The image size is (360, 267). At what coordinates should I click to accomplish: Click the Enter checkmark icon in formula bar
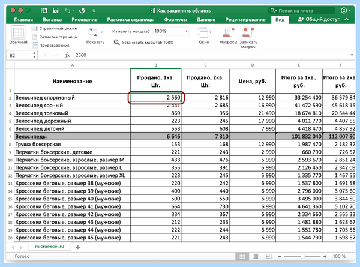tap(56, 55)
